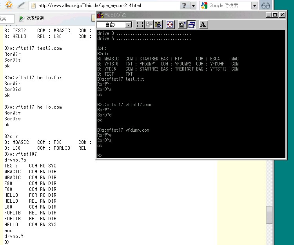
Task: Click the pencil edit icon in browser toolbar
Action: pos(21,5)
